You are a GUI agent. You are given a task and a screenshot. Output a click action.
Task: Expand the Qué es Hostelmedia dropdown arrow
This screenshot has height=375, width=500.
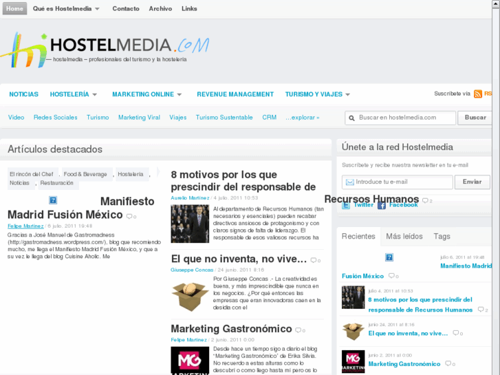point(97,9)
